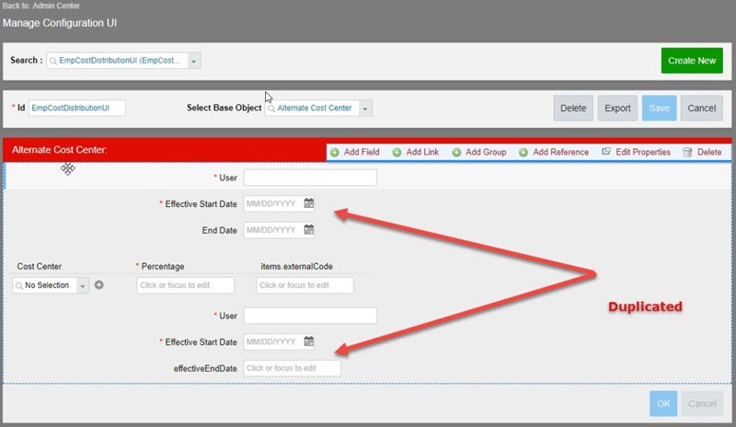Click the Percentage column label

coord(163,266)
